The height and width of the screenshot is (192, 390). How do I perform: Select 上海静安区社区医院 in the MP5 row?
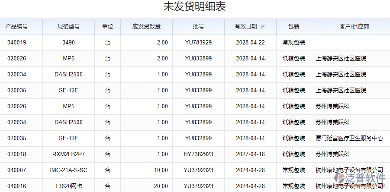341,59
